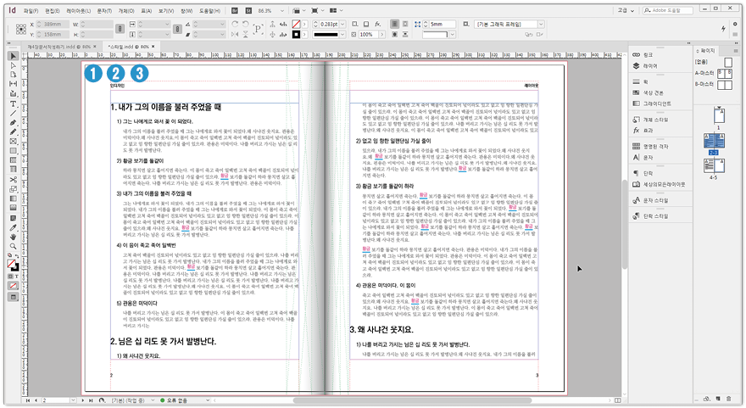The height and width of the screenshot is (408, 746).
Task: Open the fx effects icon in control bar
Action: (378, 24)
